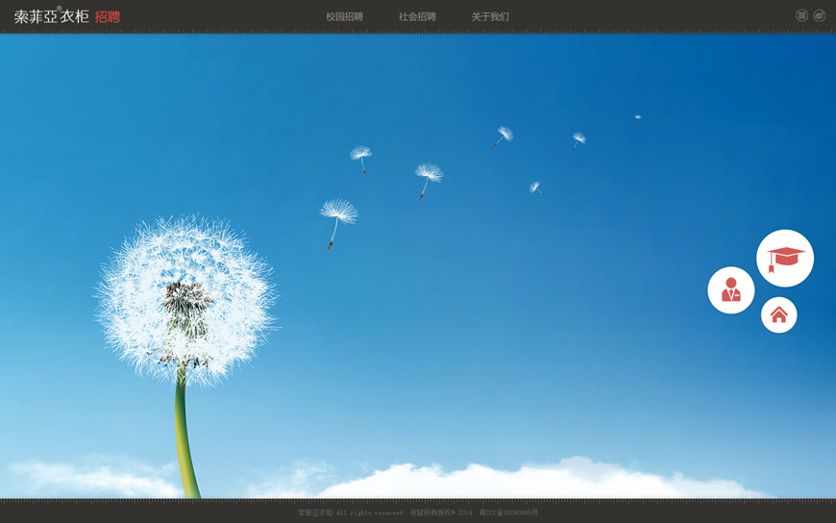Open the graduation cap campus recruitment circle
This screenshot has width=836, height=523.
click(784, 258)
